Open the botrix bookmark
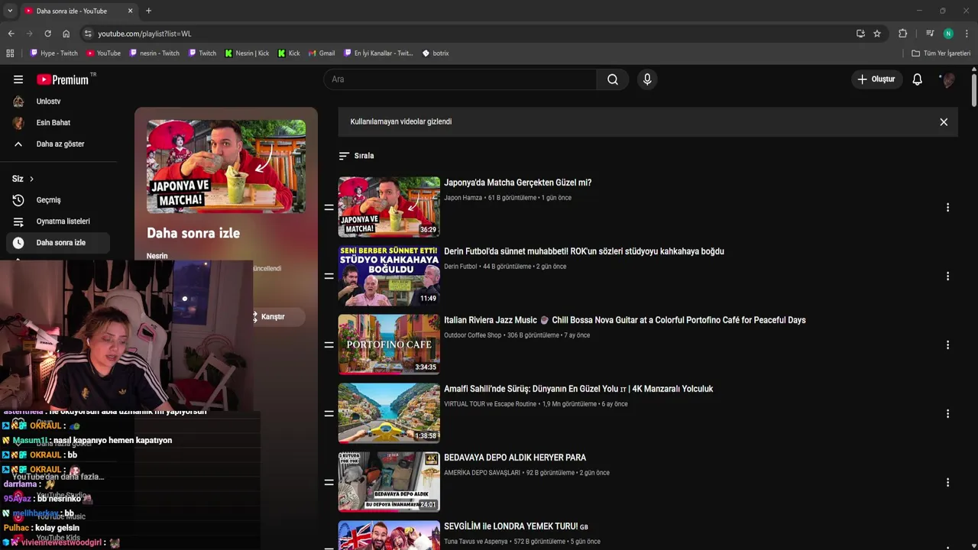The height and width of the screenshot is (550, 978). (436, 53)
